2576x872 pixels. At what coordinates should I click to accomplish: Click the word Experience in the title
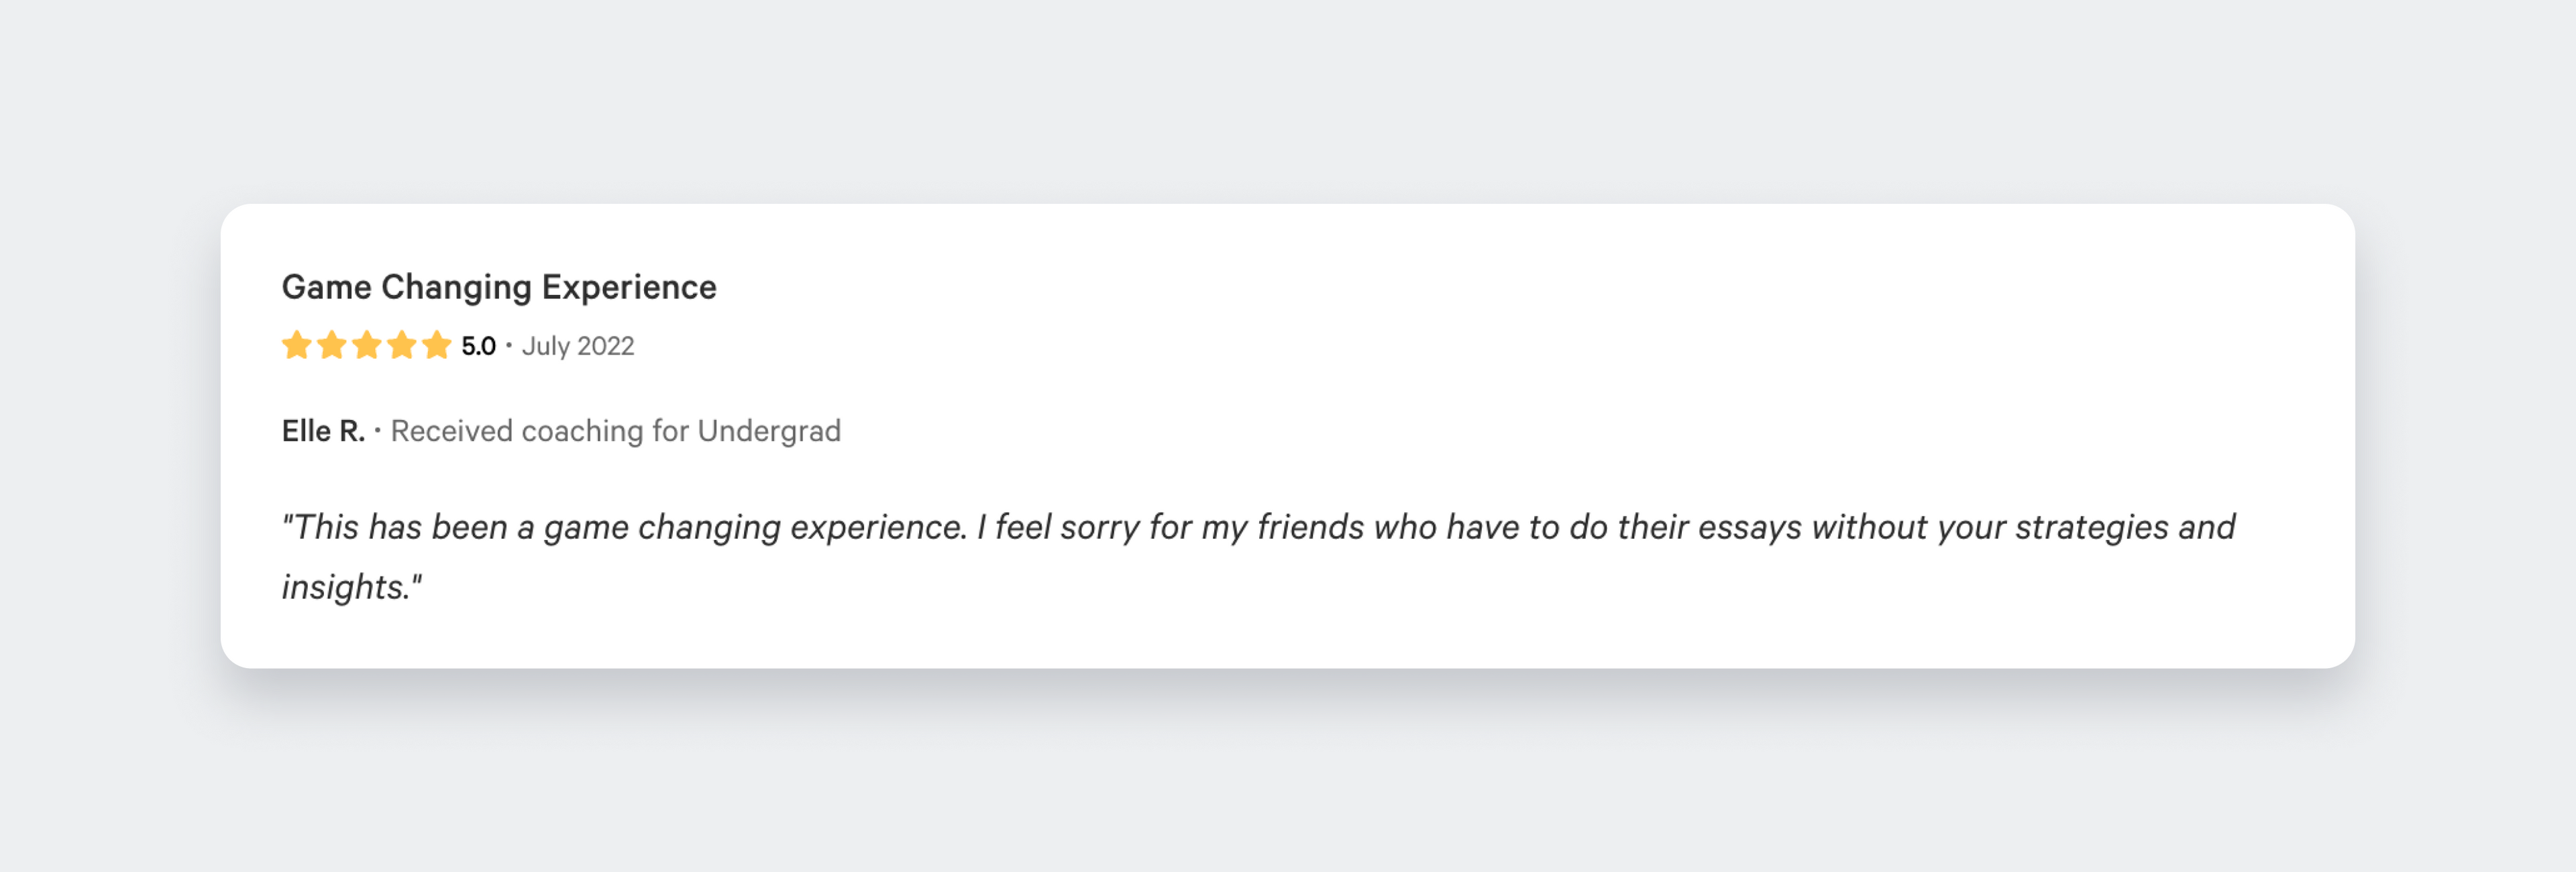pos(629,287)
